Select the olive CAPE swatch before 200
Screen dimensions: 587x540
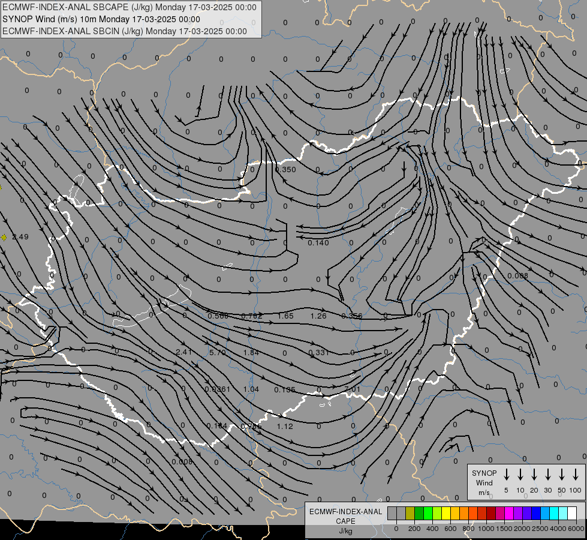[410, 513]
